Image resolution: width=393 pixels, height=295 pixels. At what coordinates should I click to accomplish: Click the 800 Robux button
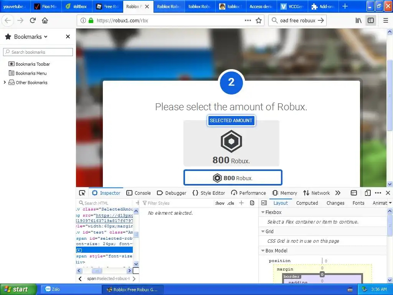pyautogui.click(x=233, y=177)
